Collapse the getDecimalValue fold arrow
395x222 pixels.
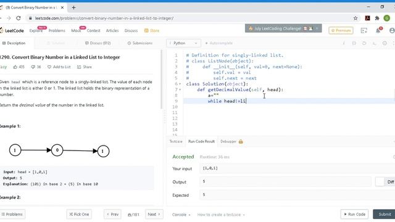[x=180, y=89]
